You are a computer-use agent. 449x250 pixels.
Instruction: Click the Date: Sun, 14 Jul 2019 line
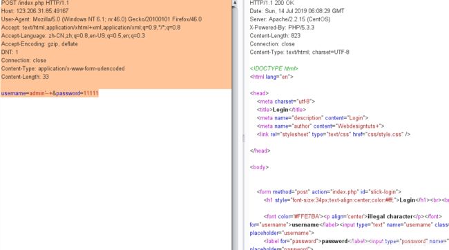(297, 11)
